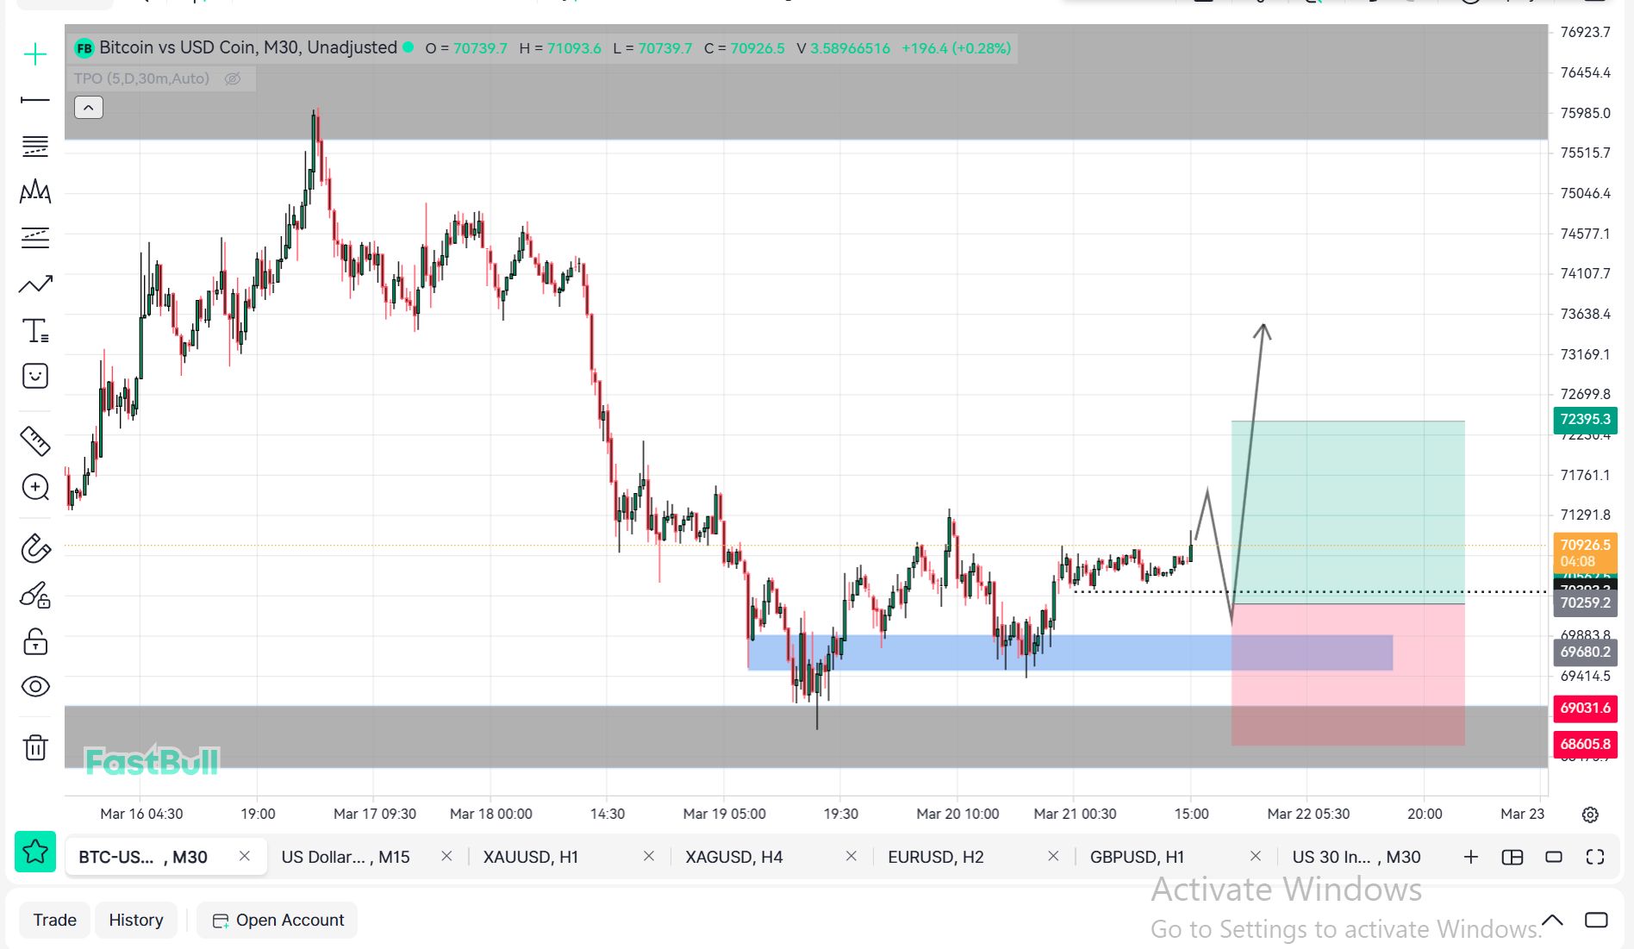Toggle lock all drawings padlock
Image resolution: width=1634 pixels, height=949 pixels.
tap(35, 641)
